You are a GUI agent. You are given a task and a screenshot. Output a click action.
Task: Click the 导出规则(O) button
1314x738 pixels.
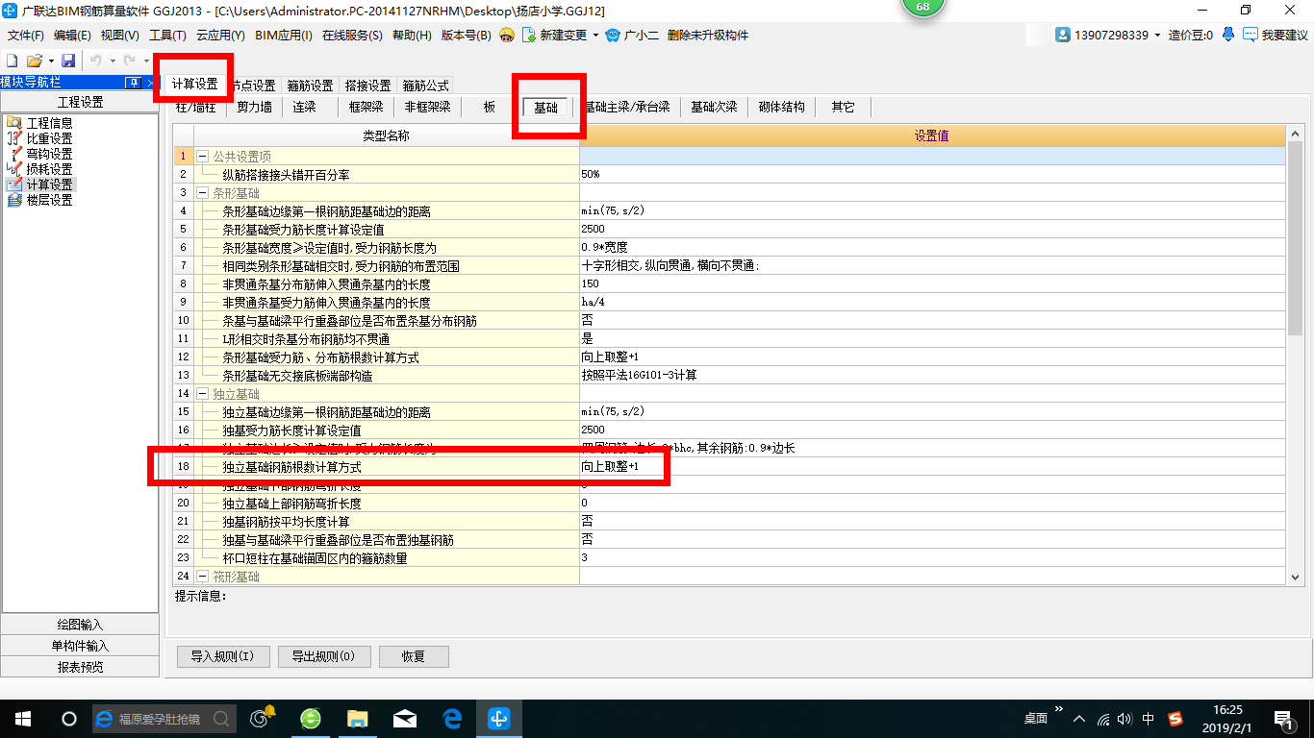coord(322,657)
